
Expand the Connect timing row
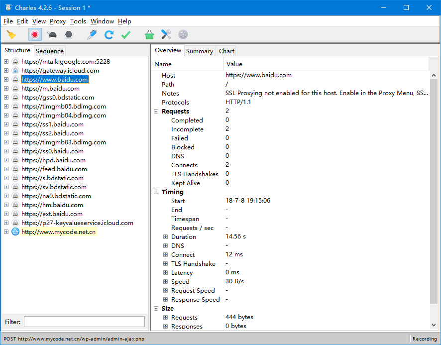[x=165, y=255]
